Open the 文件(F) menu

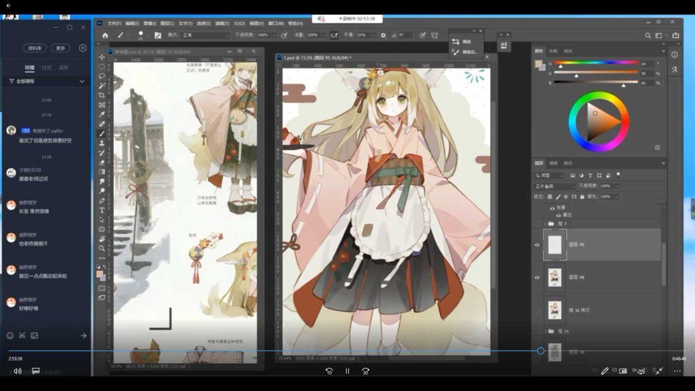point(114,23)
